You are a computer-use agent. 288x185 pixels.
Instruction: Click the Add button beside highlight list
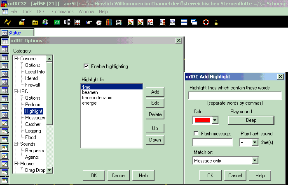coord(155,92)
